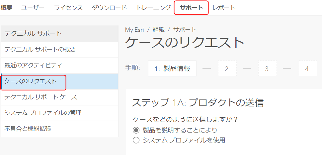Click ケースのリクエスト sidebar item

point(59,81)
